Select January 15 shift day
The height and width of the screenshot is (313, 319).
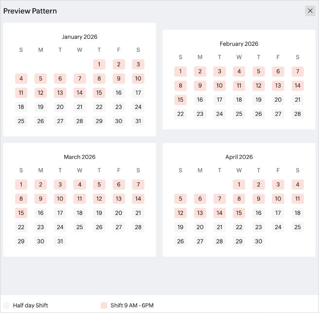(99, 93)
